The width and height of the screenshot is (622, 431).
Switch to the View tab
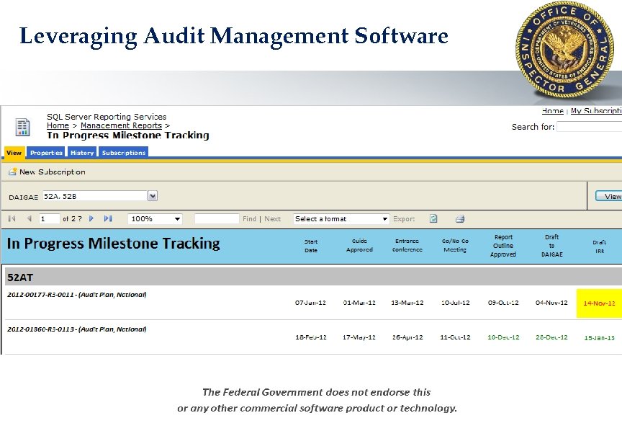click(x=14, y=153)
